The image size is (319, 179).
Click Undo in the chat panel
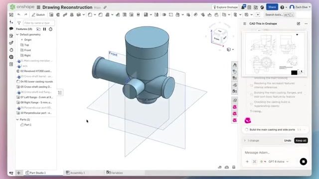pos(288,140)
